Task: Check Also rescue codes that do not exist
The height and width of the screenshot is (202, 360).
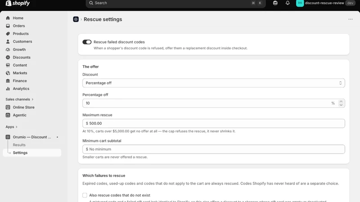Action: point(85,195)
